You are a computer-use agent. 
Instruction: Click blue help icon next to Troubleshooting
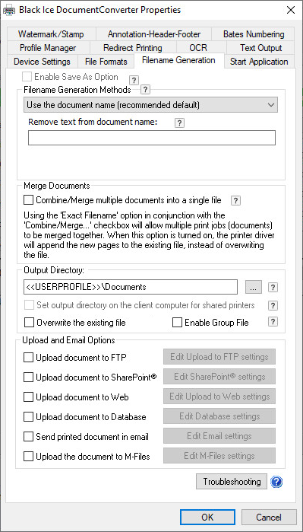[276, 482]
